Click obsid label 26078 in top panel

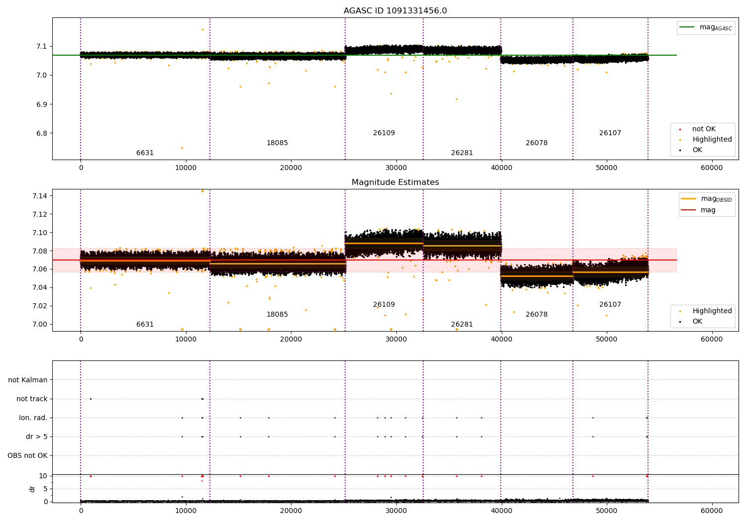pos(537,143)
